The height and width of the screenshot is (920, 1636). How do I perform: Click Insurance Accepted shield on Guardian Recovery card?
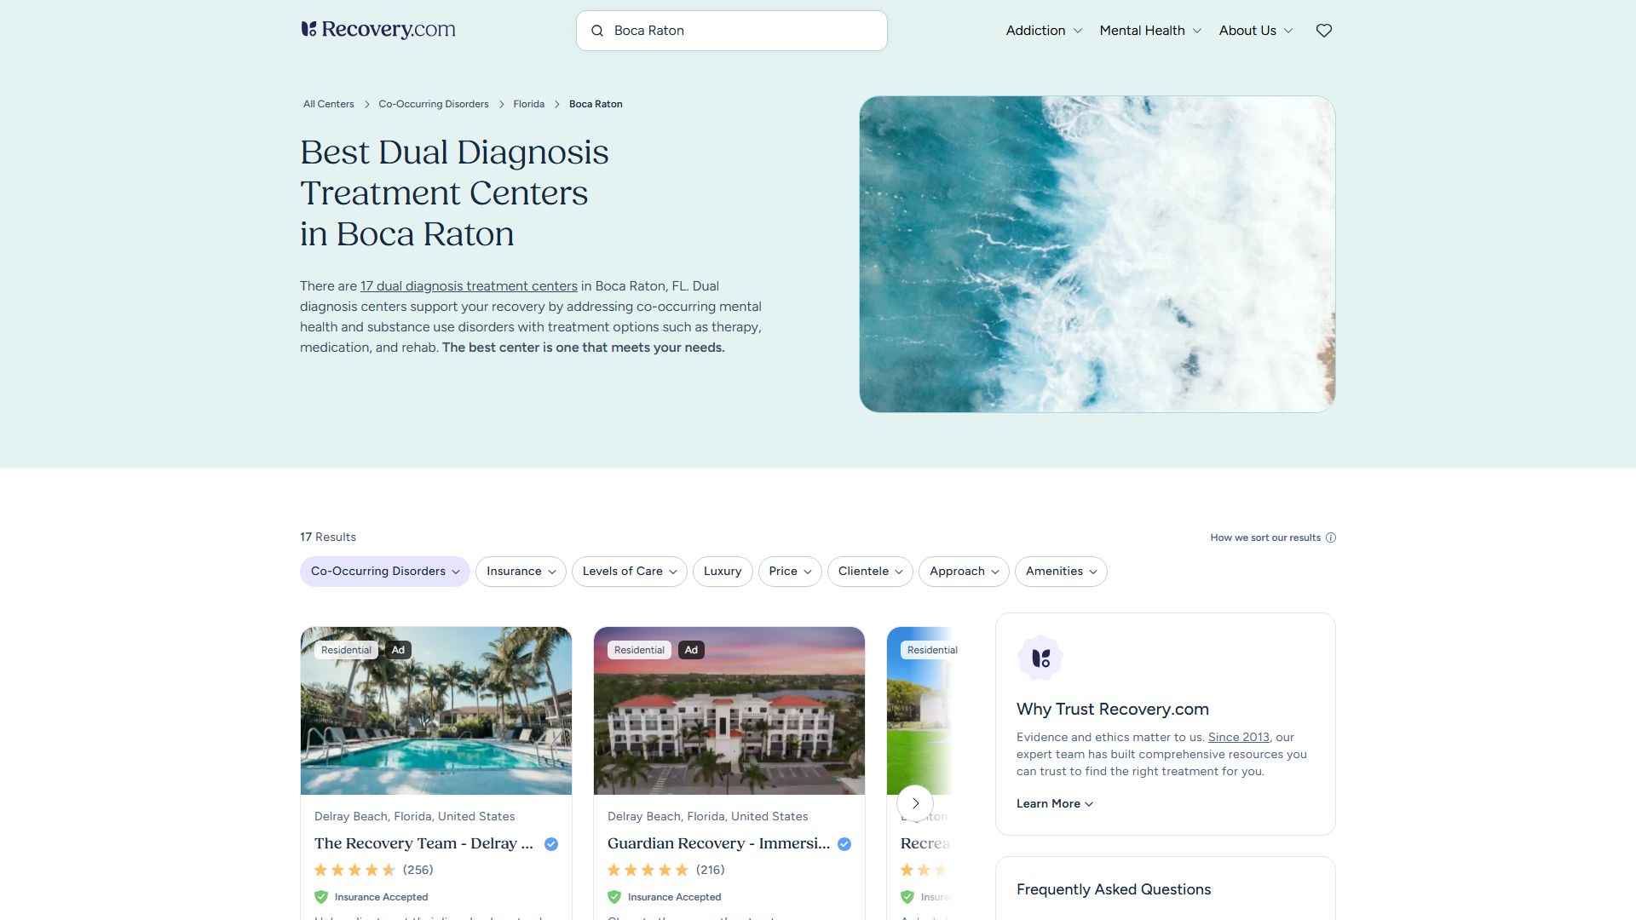pos(614,897)
